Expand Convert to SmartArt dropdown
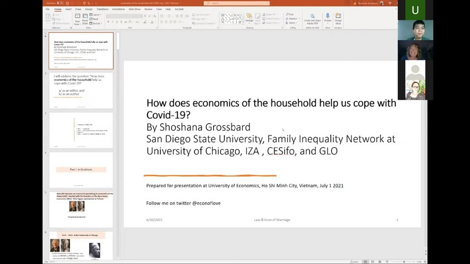This screenshot has width=470, height=264. coord(204,23)
